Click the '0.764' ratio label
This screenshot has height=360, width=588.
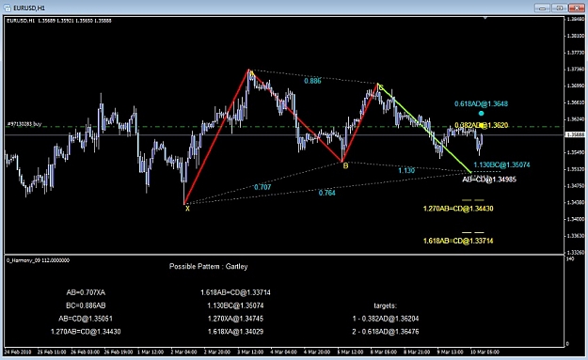pos(326,193)
